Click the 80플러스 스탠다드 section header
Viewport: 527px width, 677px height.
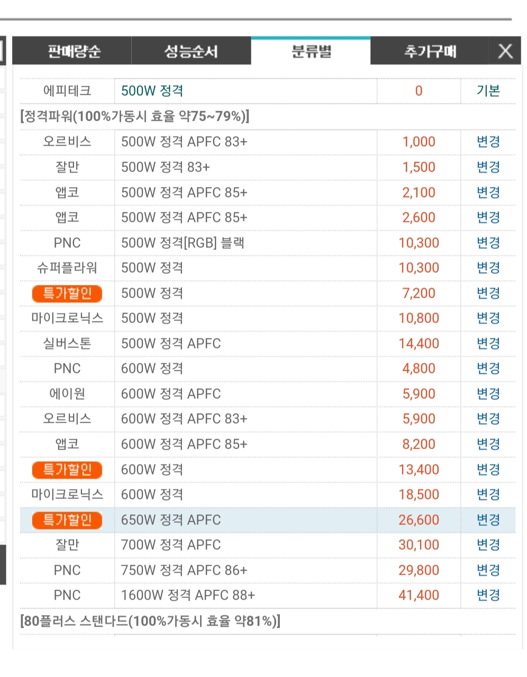click(x=150, y=621)
